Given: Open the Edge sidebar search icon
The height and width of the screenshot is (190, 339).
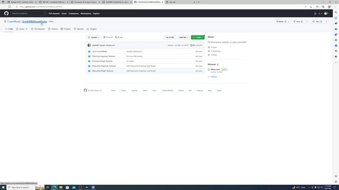Looking at the screenshot, I should coord(336,13).
